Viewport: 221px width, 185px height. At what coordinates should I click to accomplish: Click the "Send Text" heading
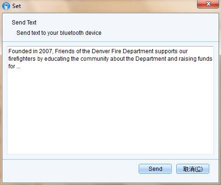[24, 23]
